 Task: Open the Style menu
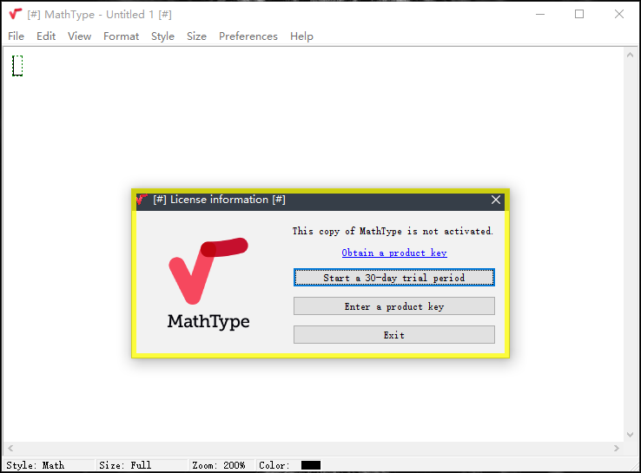[162, 36]
